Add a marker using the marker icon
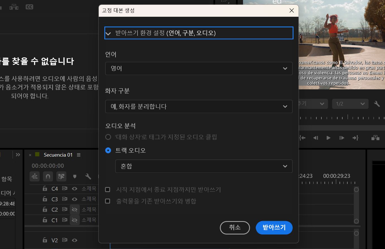 point(74,176)
